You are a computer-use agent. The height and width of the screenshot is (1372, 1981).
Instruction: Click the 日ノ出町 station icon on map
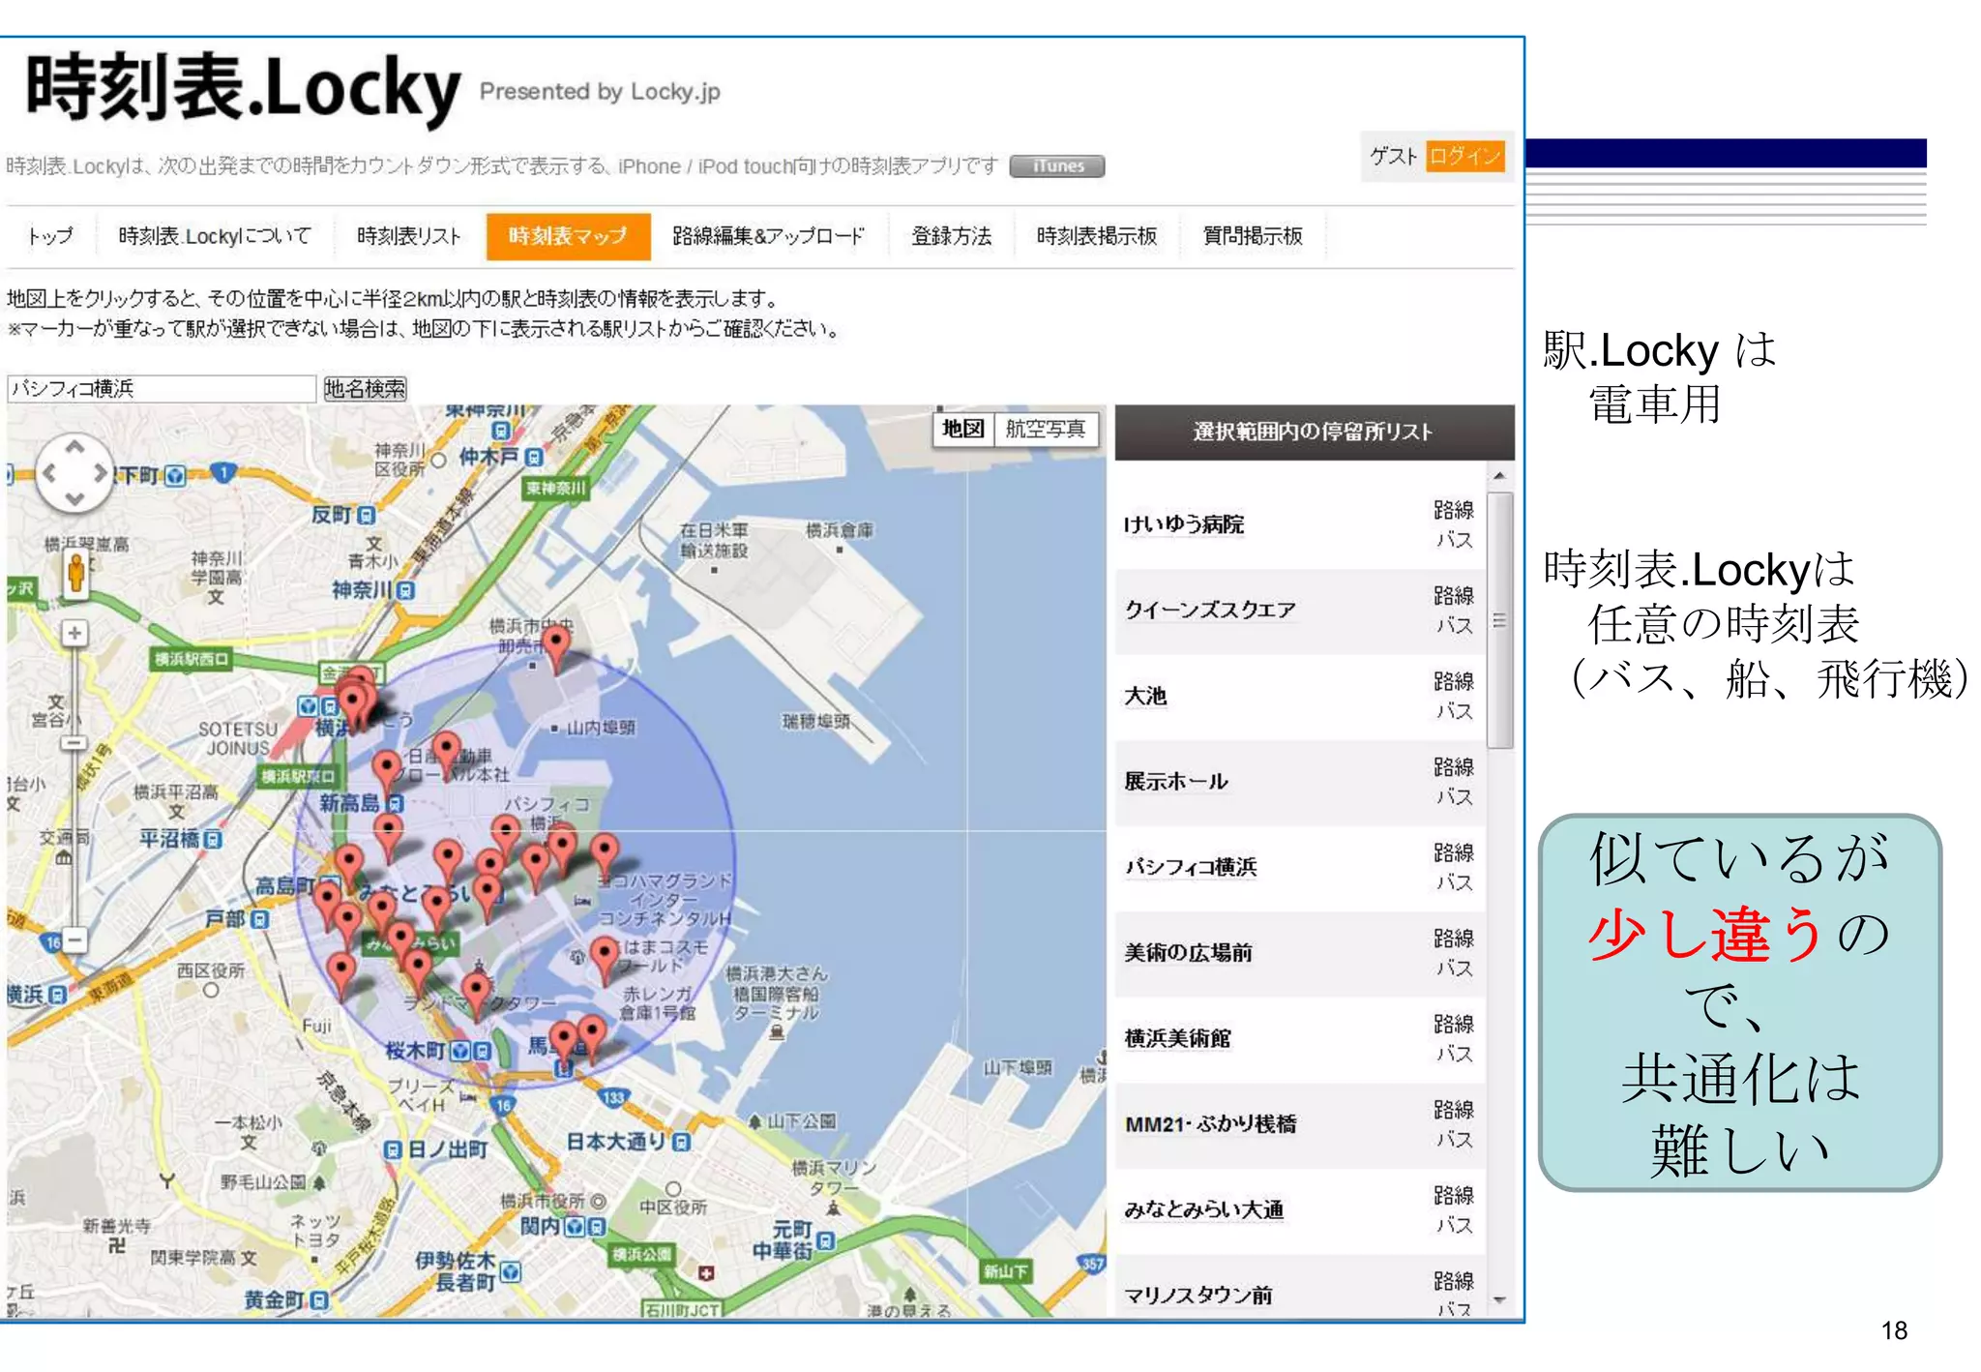393,1150
